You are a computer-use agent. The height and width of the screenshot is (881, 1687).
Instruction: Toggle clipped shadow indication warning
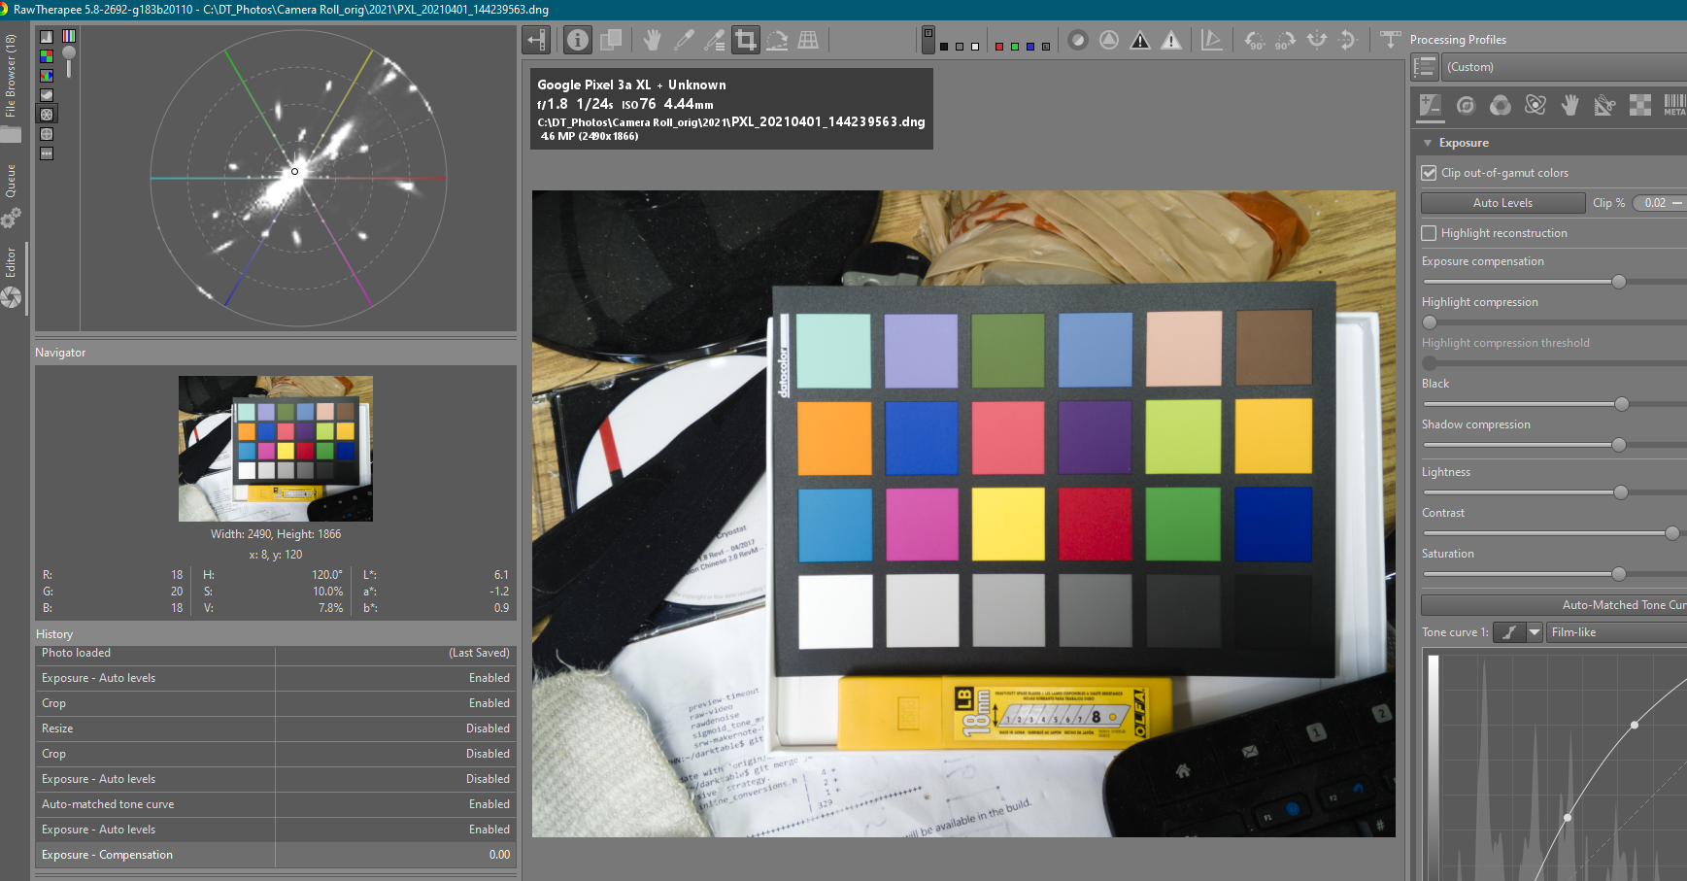1140,40
